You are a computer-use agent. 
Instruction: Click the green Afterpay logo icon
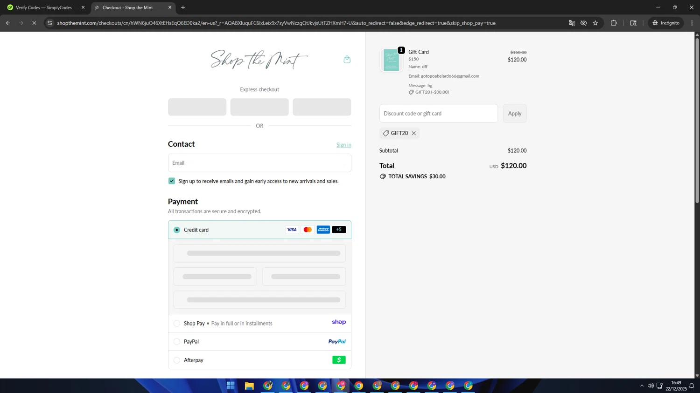[339, 360]
